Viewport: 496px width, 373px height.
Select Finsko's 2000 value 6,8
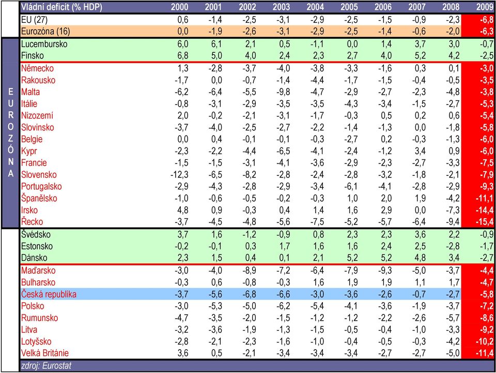pyautogui.click(x=183, y=56)
